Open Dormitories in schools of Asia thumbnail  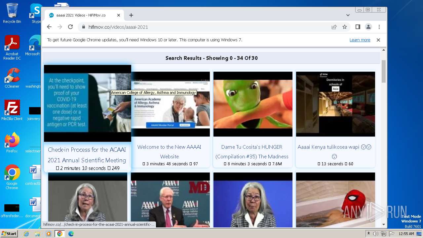[335, 104]
